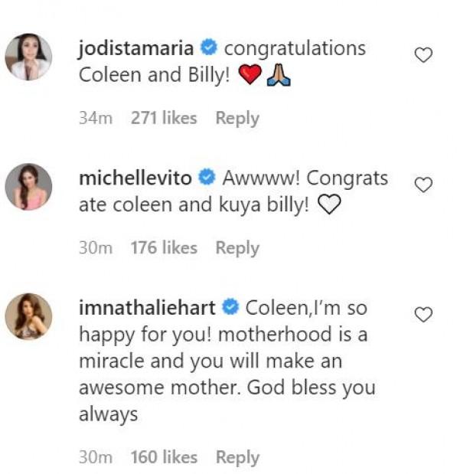Show the 176 likes list

tap(164, 248)
